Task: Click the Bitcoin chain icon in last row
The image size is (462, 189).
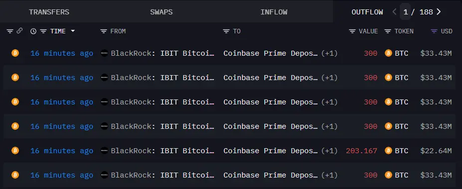Action: [15, 175]
